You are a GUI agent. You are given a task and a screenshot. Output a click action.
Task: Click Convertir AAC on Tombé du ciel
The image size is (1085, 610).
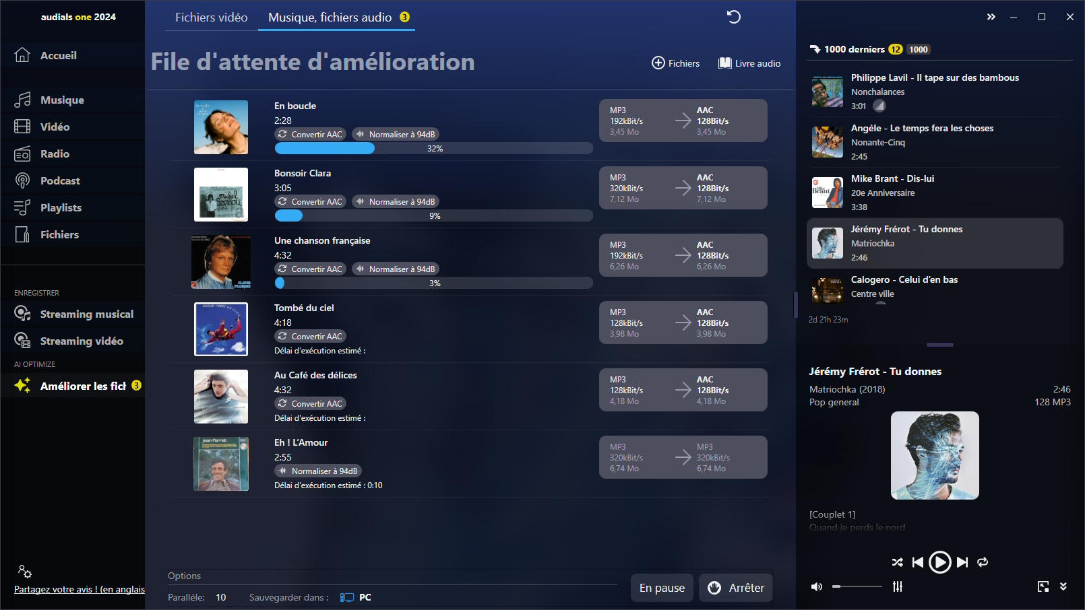point(310,336)
